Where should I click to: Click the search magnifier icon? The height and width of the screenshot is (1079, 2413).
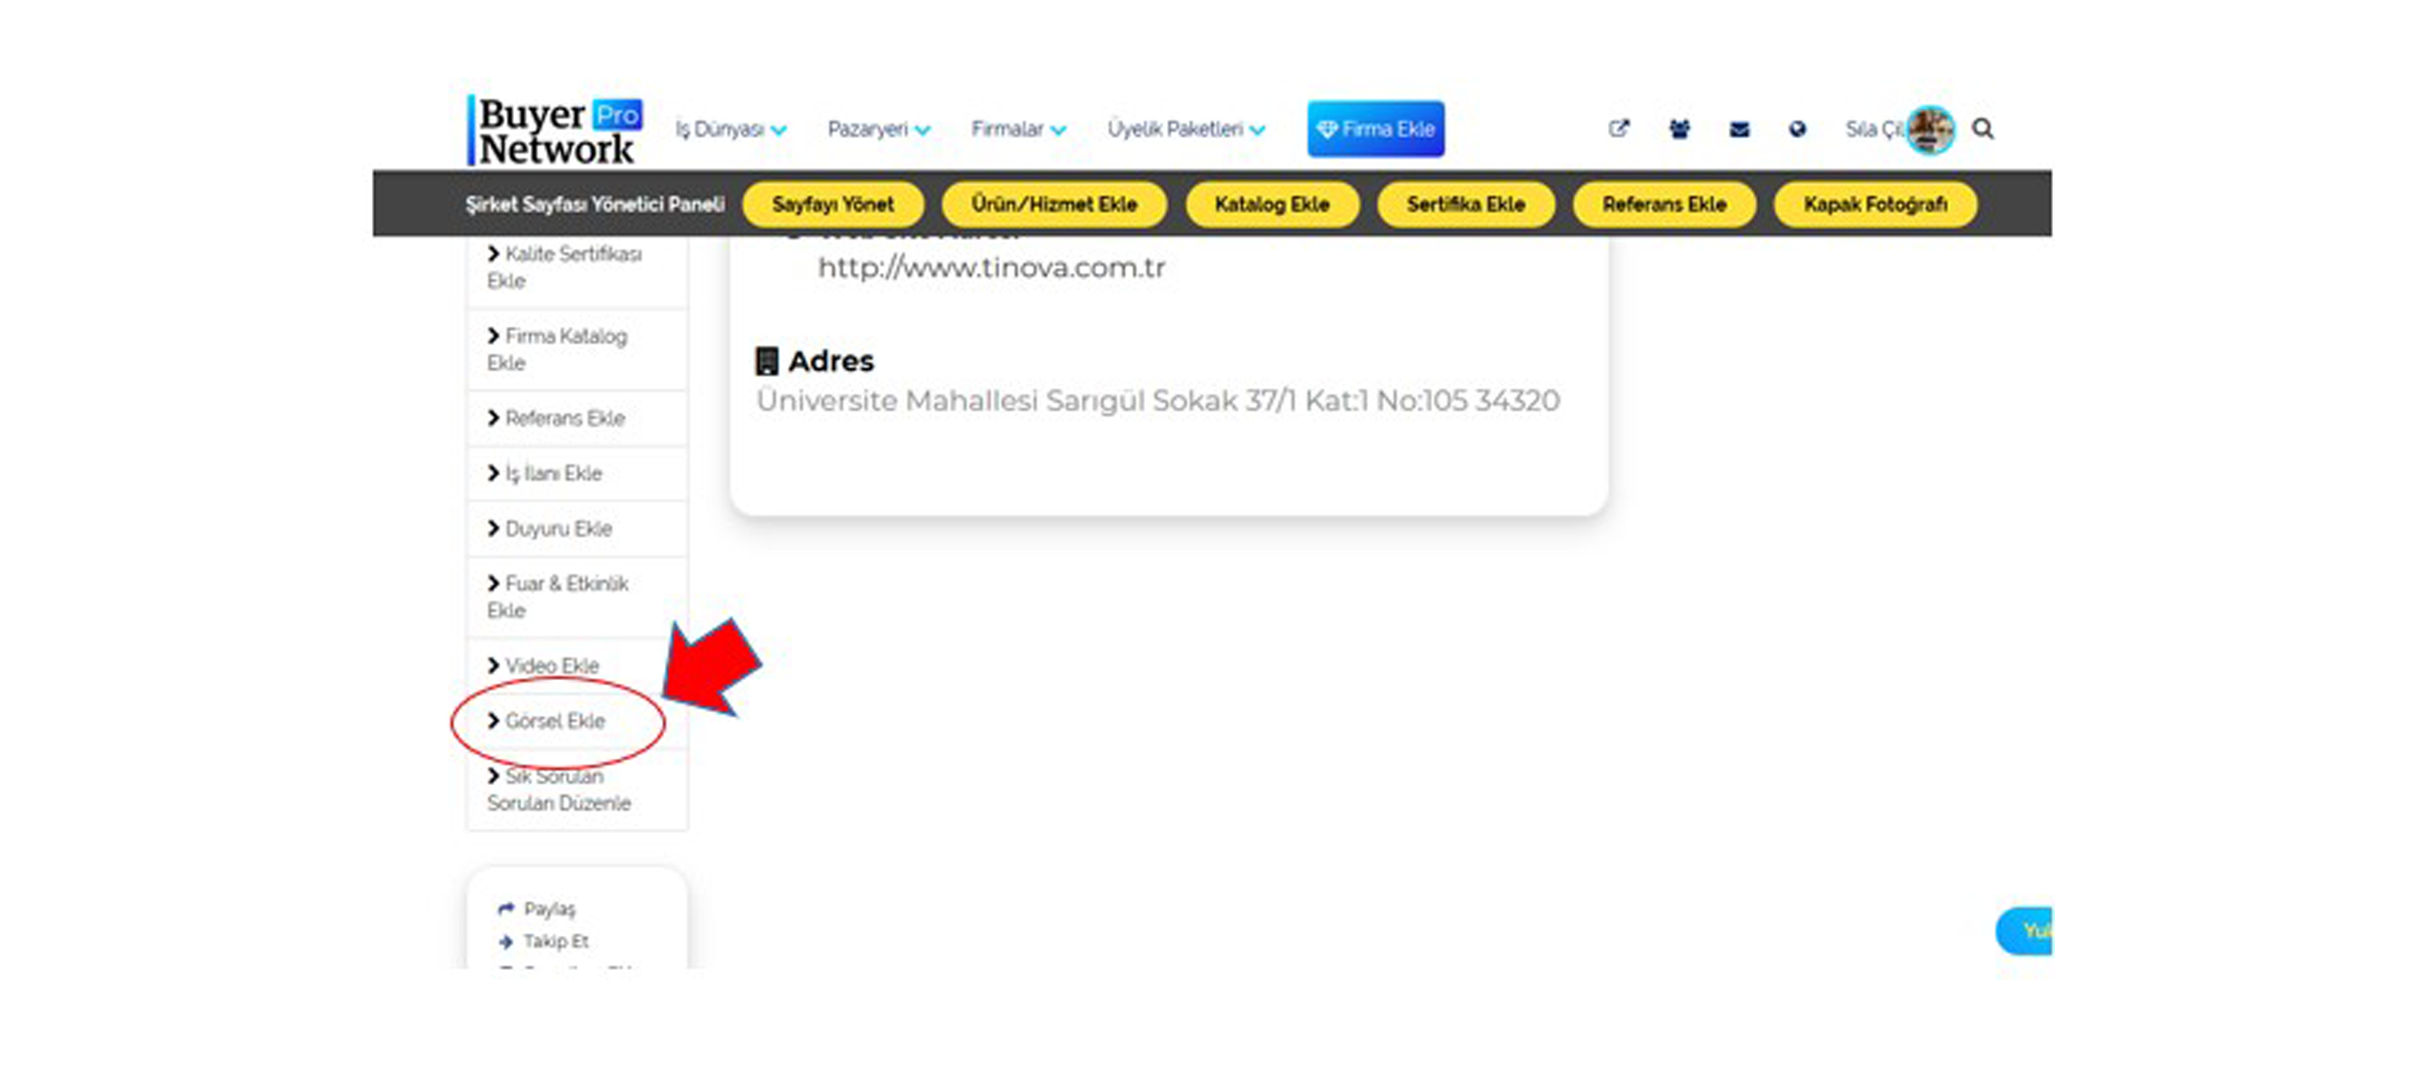coord(1983,128)
